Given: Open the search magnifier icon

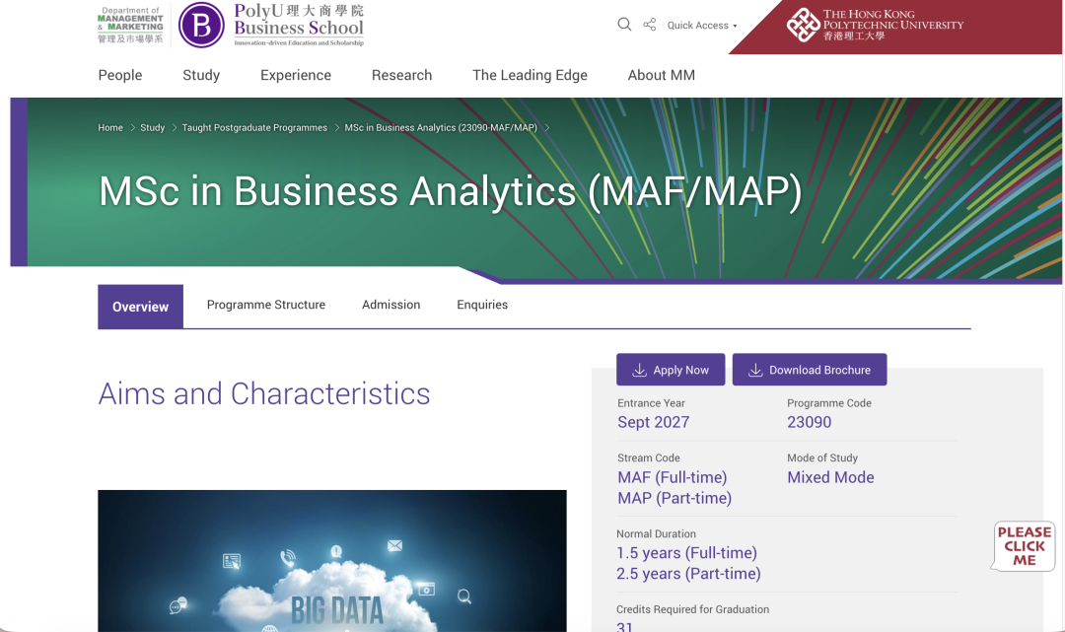Looking at the screenshot, I should [x=624, y=25].
